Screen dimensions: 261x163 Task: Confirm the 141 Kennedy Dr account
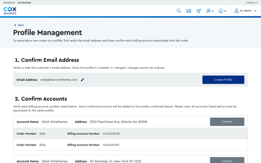(x=227, y=161)
